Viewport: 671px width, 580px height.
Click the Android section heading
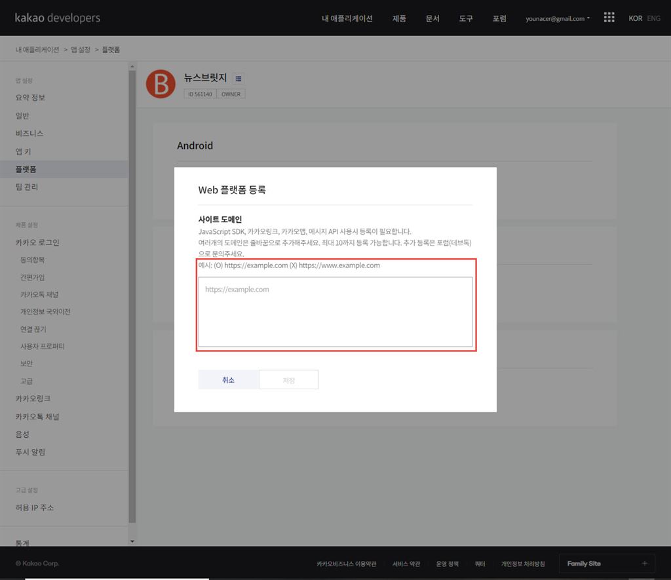pyautogui.click(x=195, y=145)
